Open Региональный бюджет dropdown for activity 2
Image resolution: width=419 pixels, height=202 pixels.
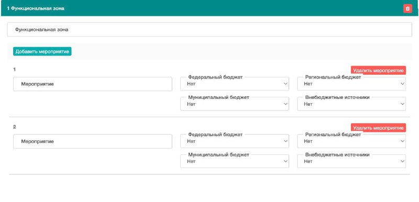351,141
